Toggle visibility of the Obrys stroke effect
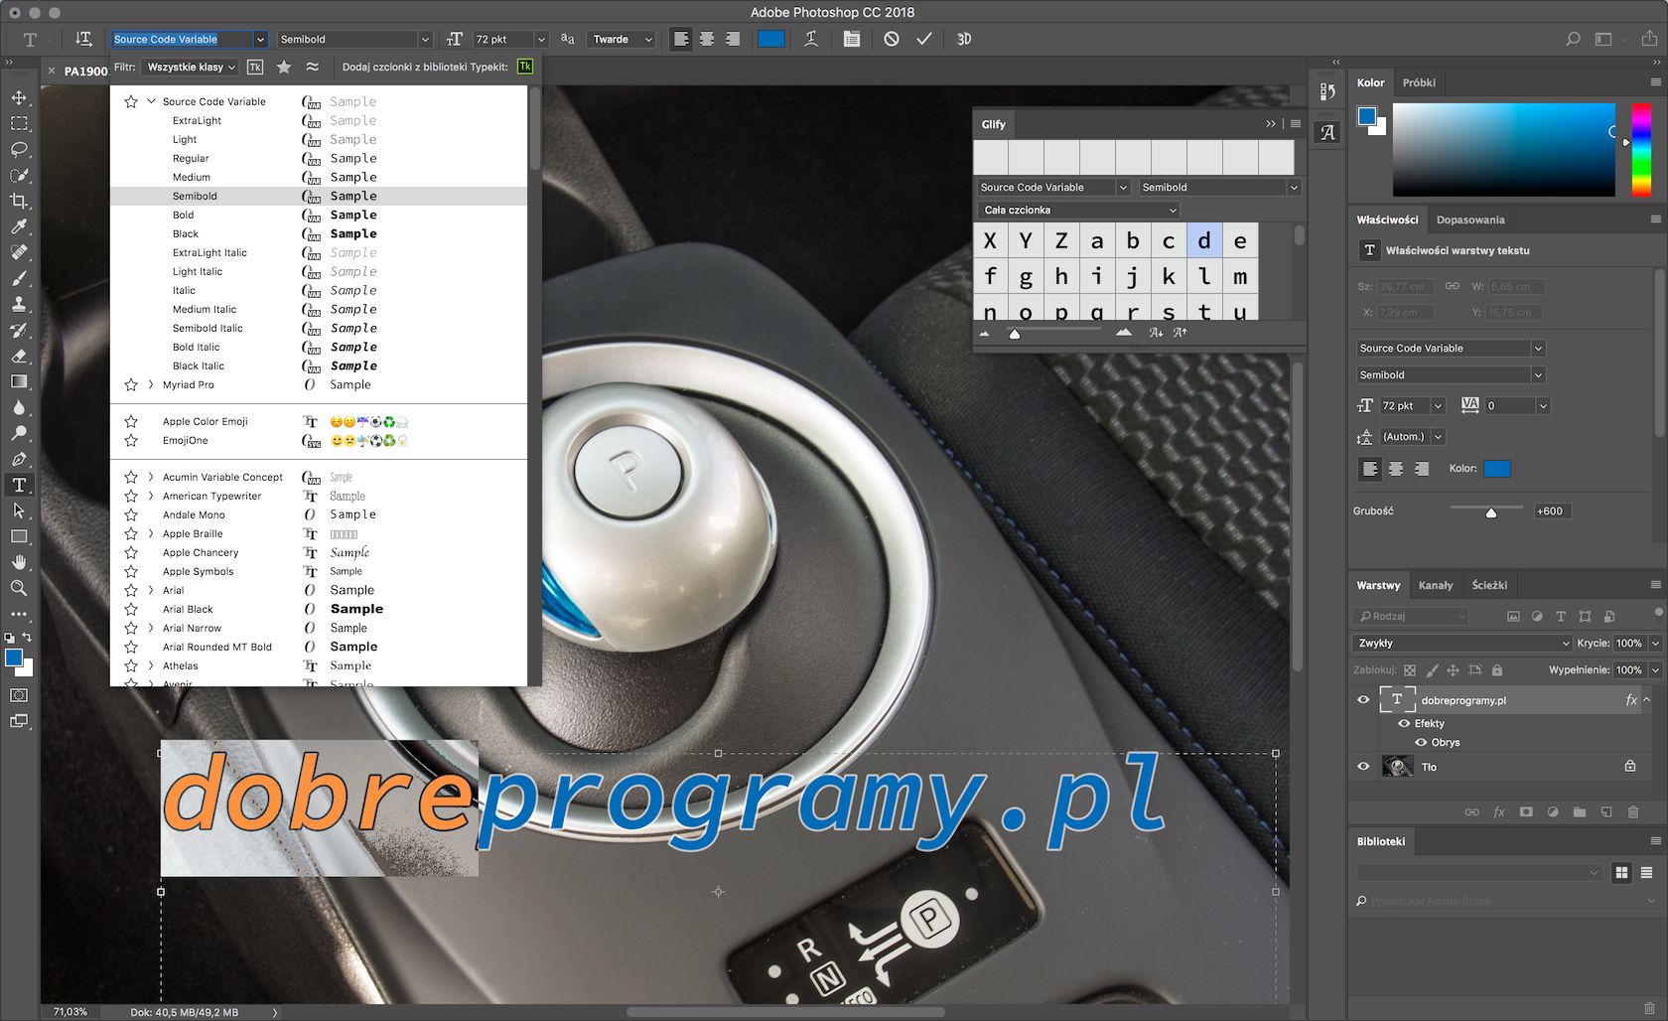 pyautogui.click(x=1421, y=743)
